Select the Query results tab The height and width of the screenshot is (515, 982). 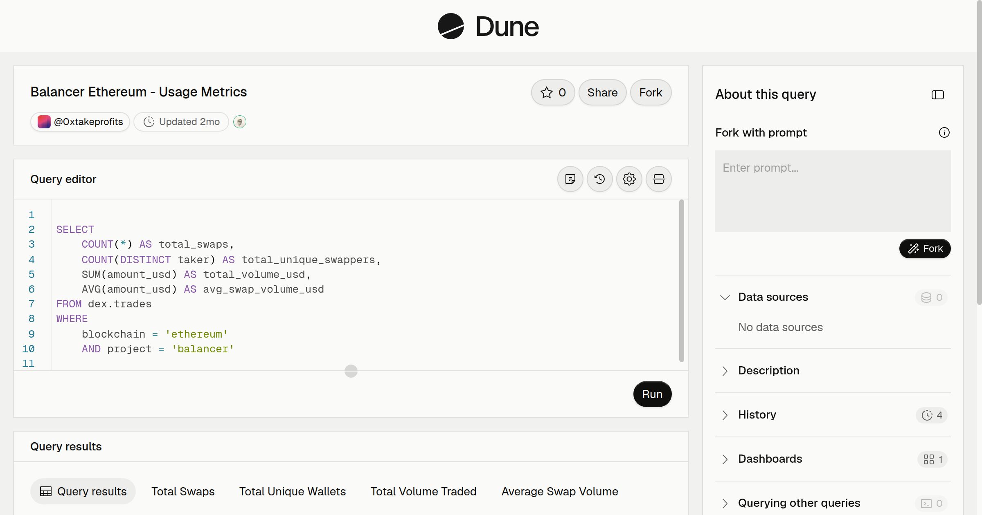(83, 491)
